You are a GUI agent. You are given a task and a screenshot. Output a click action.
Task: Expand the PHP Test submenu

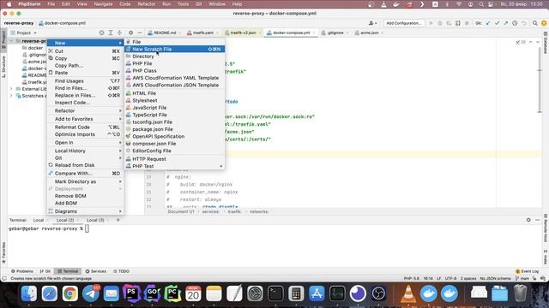coord(174,166)
